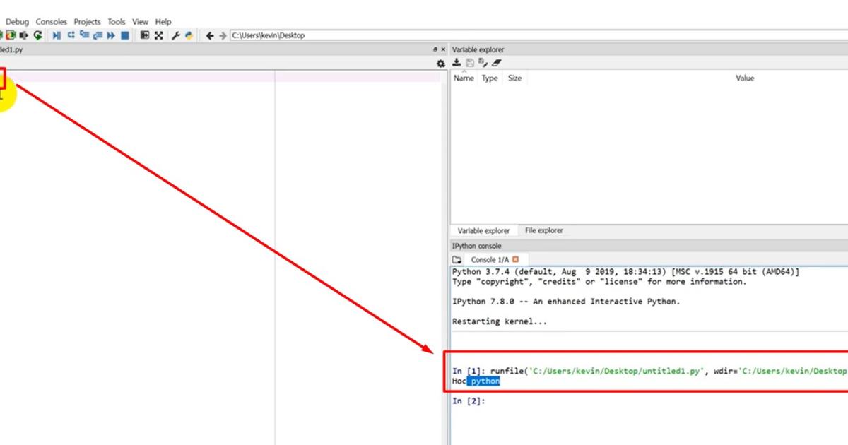The width and height of the screenshot is (848, 445).
Task: Open the Projects menu
Action: [x=88, y=22]
